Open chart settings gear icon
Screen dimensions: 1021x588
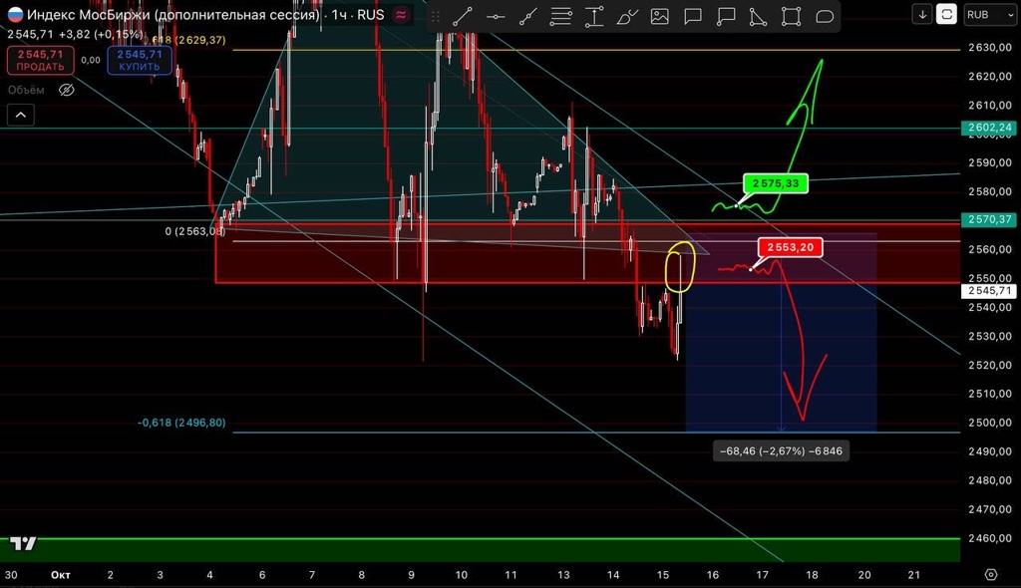(x=990, y=575)
